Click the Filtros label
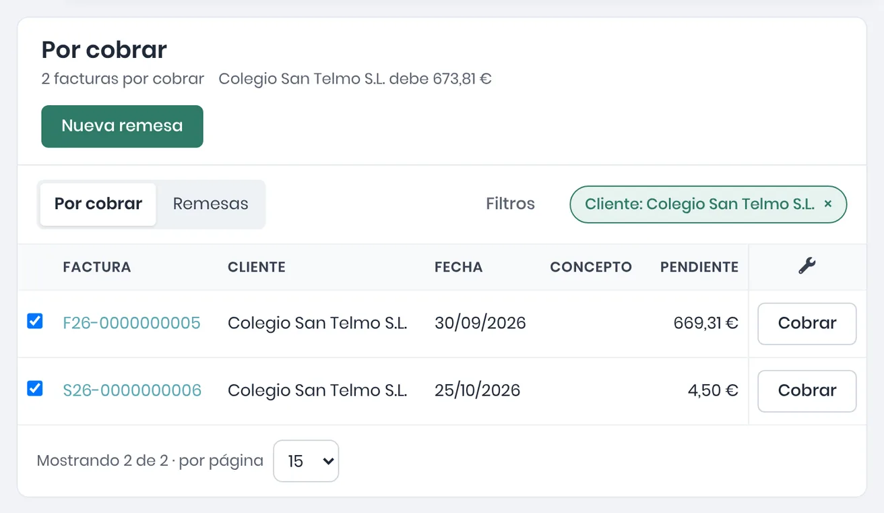Image resolution: width=884 pixels, height=513 pixels. click(510, 204)
